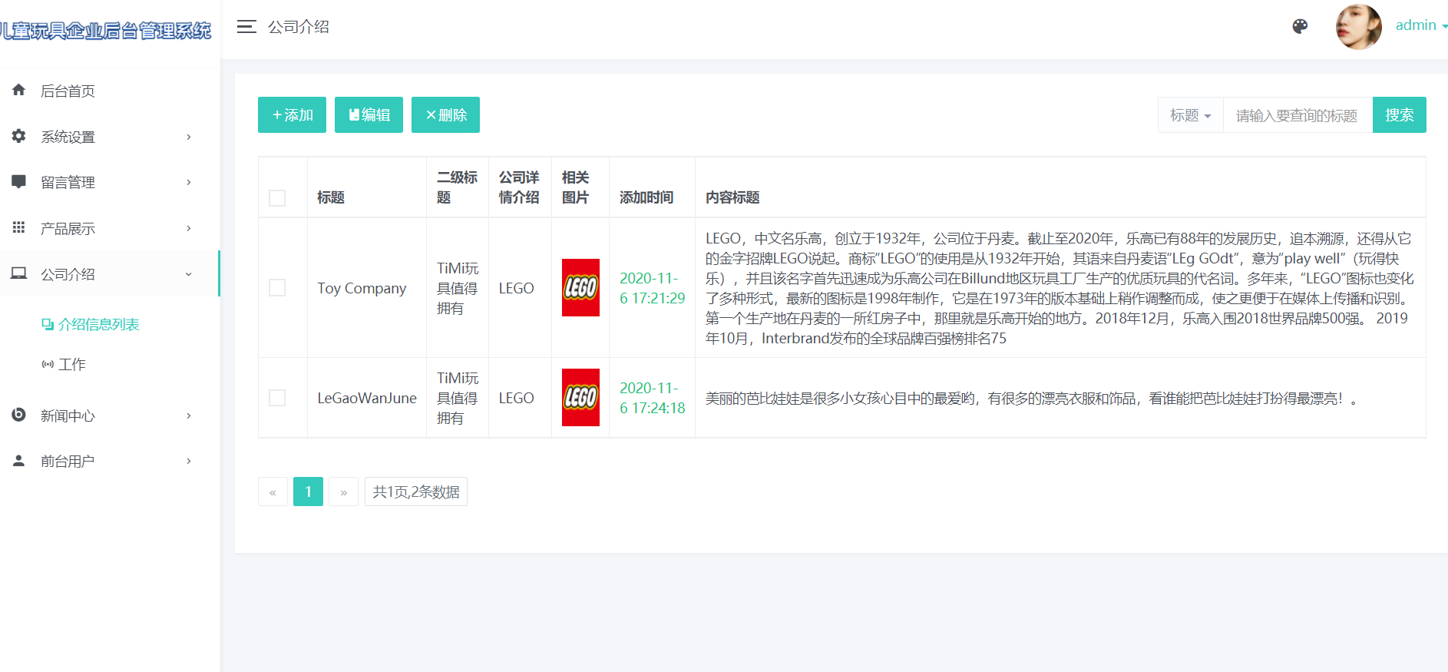This screenshot has width=1448, height=672.
Task: Check the Toy Company row checkbox
Action: point(277,287)
